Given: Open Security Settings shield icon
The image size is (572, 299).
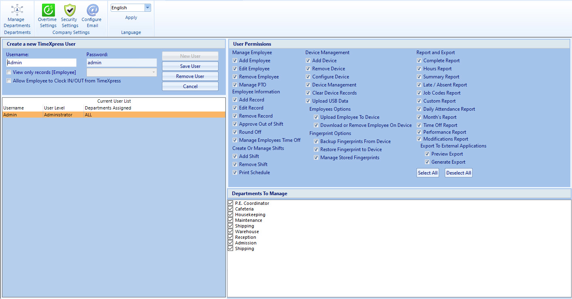Looking at the screenshot, I should [69, 10].
